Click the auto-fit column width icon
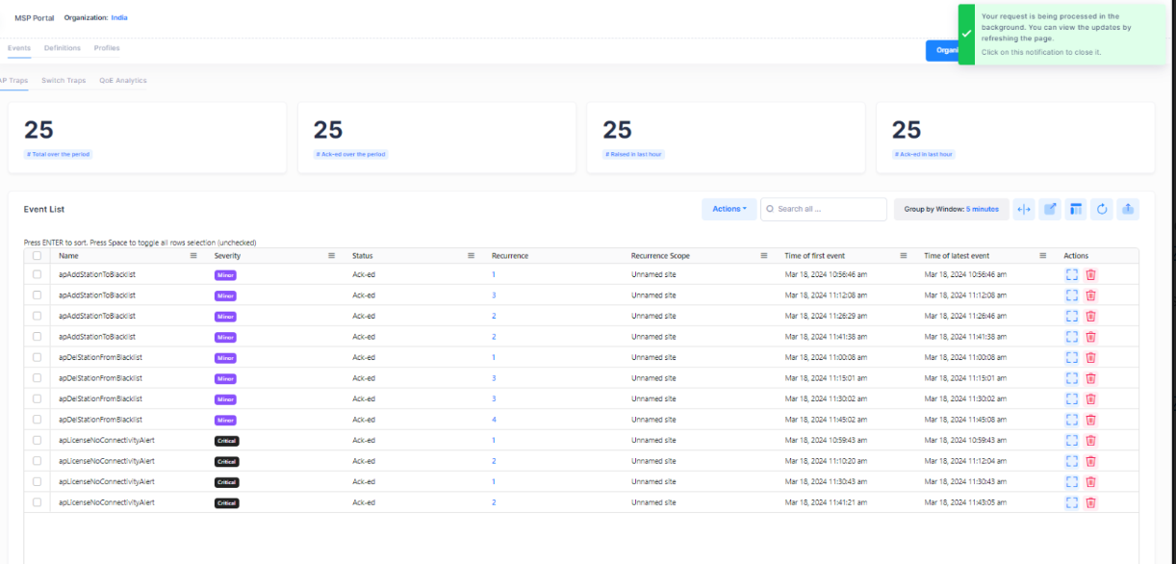 pos(1024,209)
